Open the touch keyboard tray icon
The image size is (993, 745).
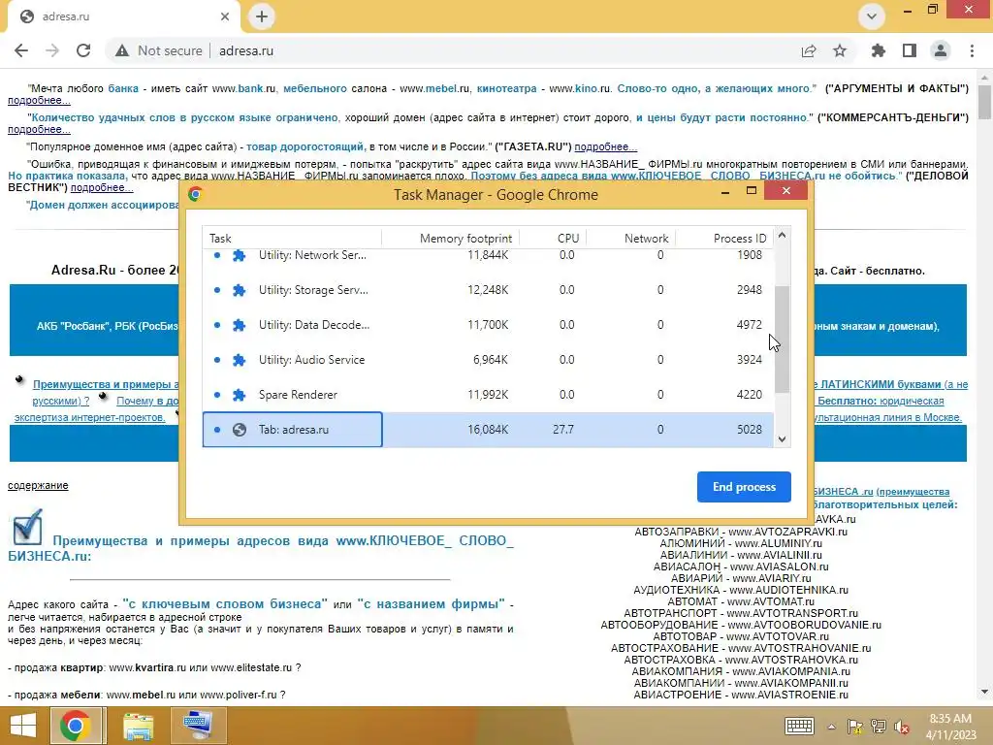pyautogui.click(x=799, y=726)
